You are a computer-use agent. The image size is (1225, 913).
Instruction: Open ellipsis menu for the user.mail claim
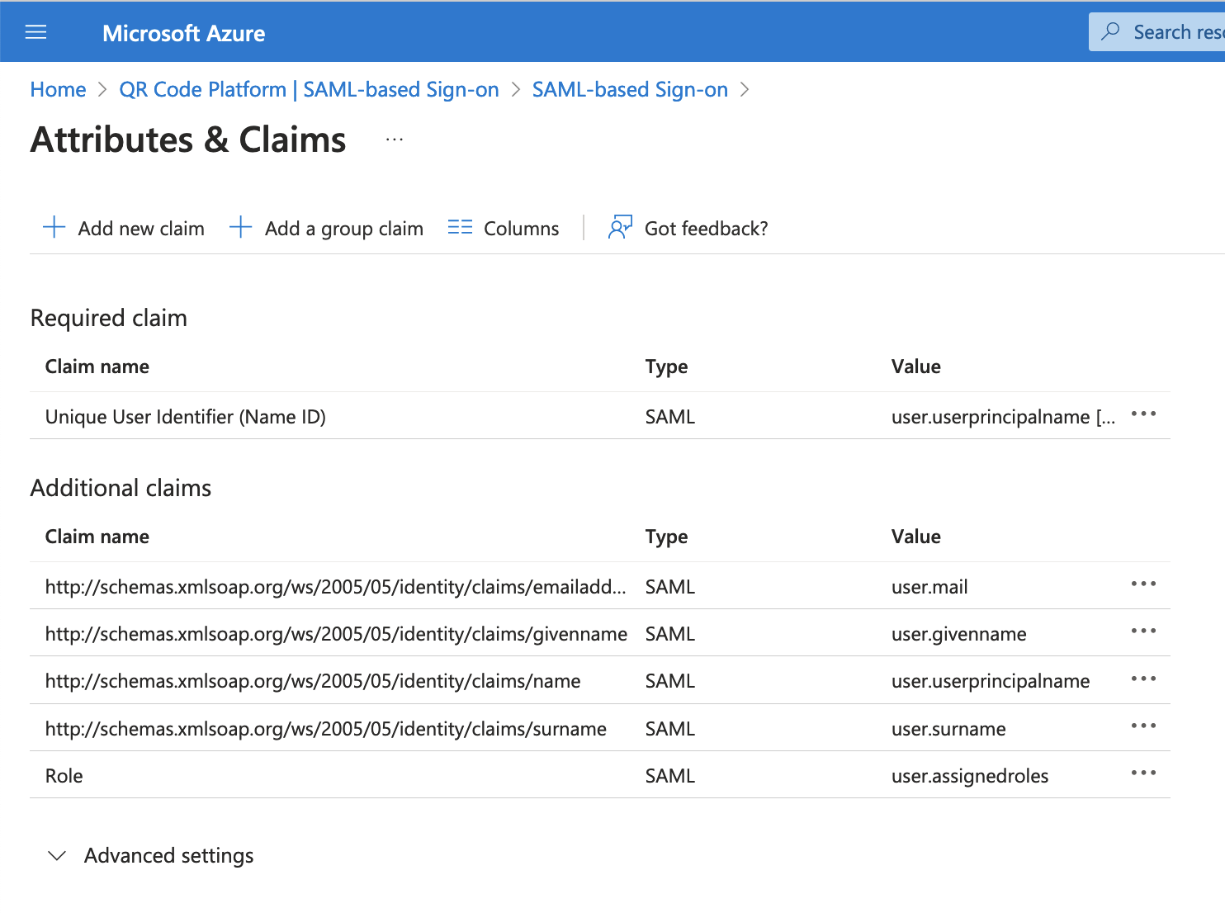1143,584
